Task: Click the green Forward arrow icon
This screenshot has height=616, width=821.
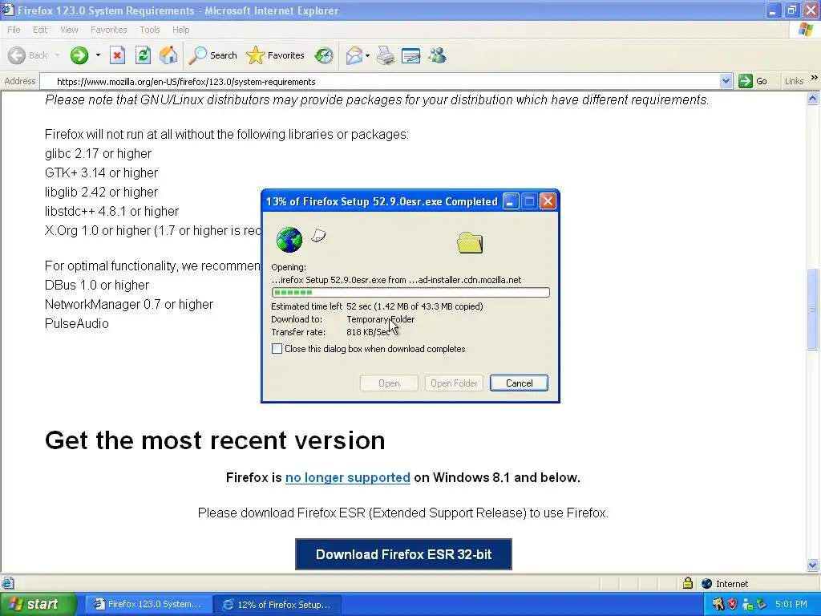Action: pos(79,55)
